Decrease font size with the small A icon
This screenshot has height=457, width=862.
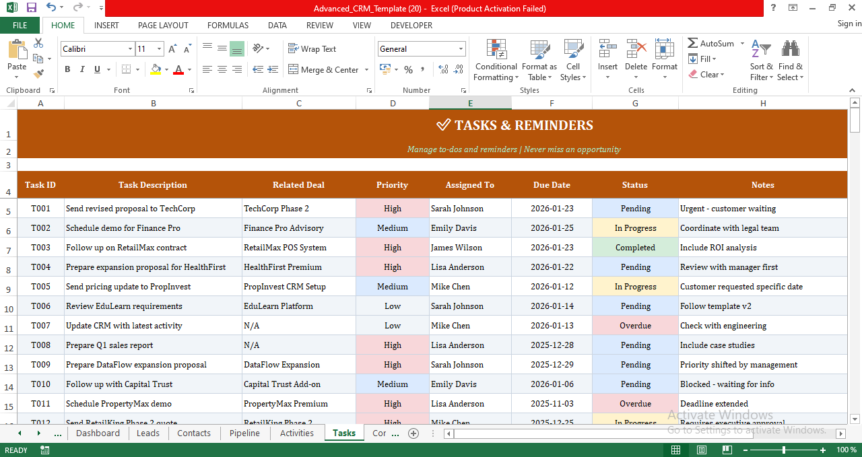coord(188,49)
